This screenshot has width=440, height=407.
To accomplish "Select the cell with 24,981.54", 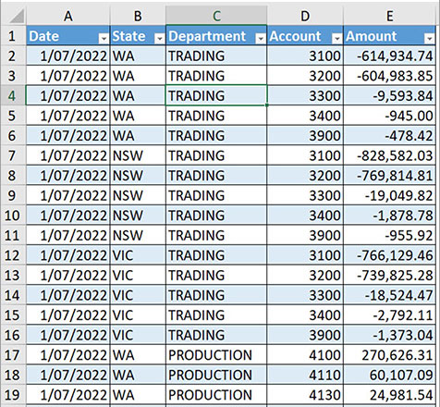I will (x=389, y=395).
